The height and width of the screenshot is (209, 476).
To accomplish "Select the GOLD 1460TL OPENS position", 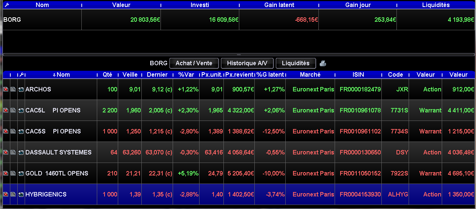I will (57, 174).
